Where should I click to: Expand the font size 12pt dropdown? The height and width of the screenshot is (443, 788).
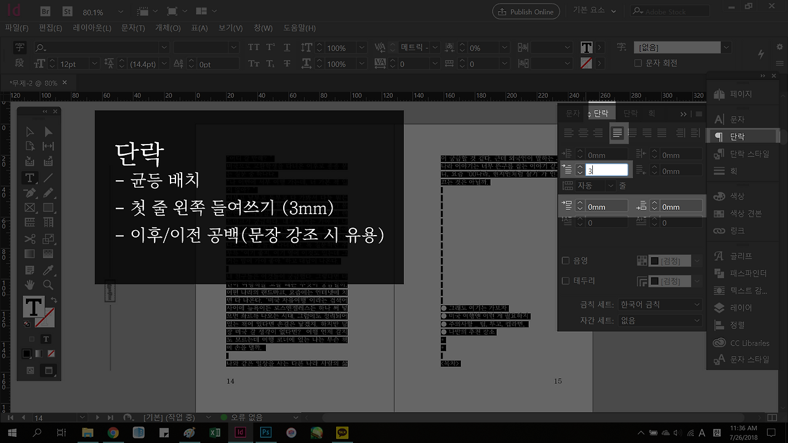coord(95,64)
